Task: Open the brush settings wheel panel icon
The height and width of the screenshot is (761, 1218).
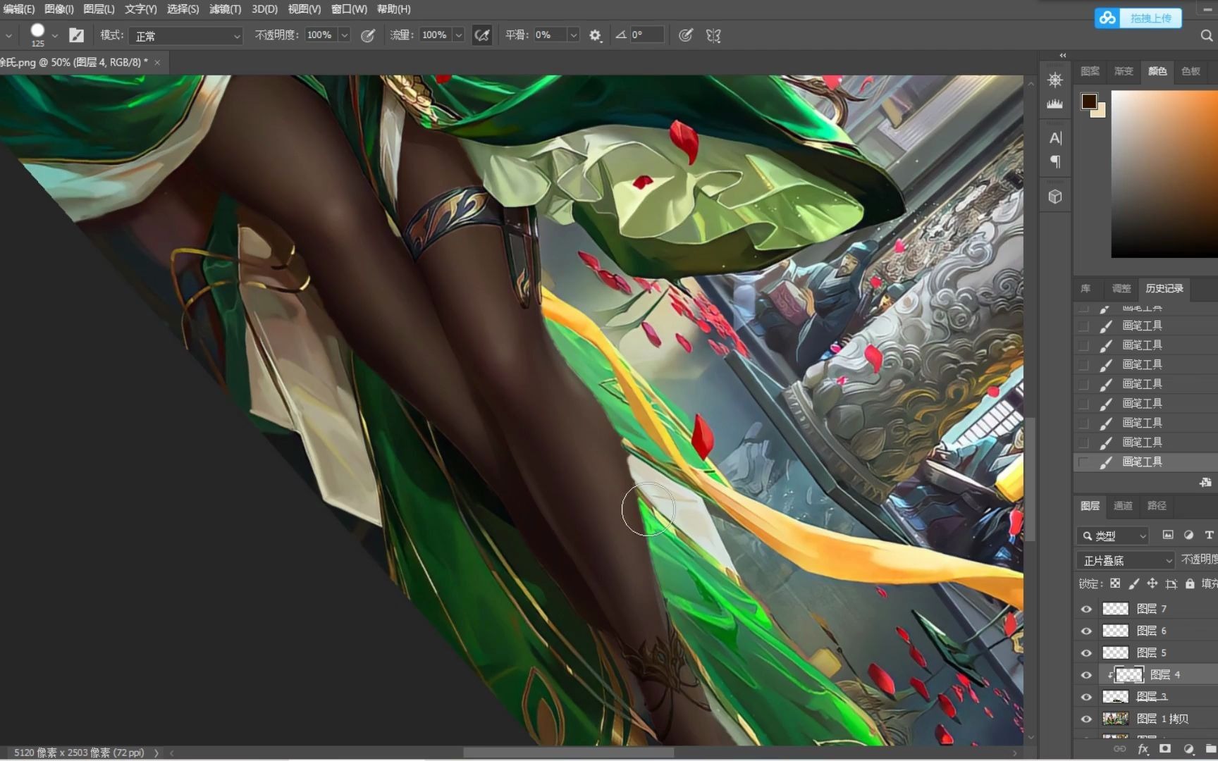Action: [1054, 80]
